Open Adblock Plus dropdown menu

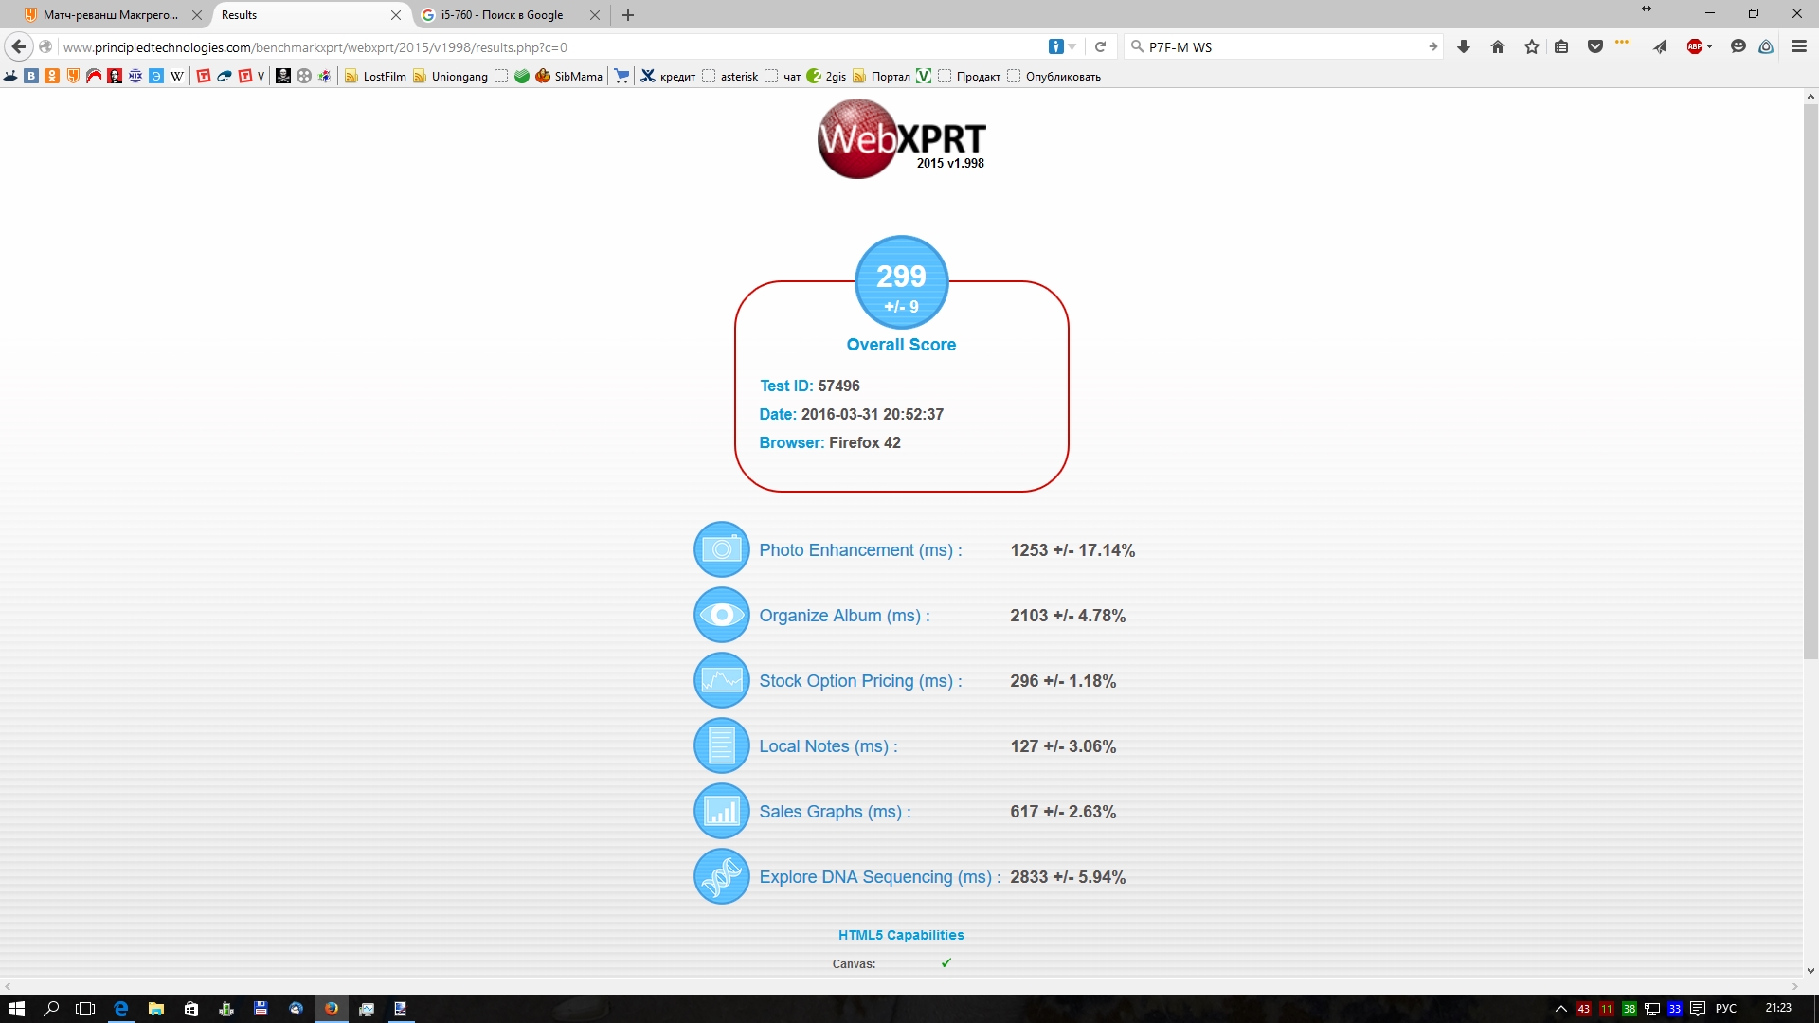coord(1709,46)
